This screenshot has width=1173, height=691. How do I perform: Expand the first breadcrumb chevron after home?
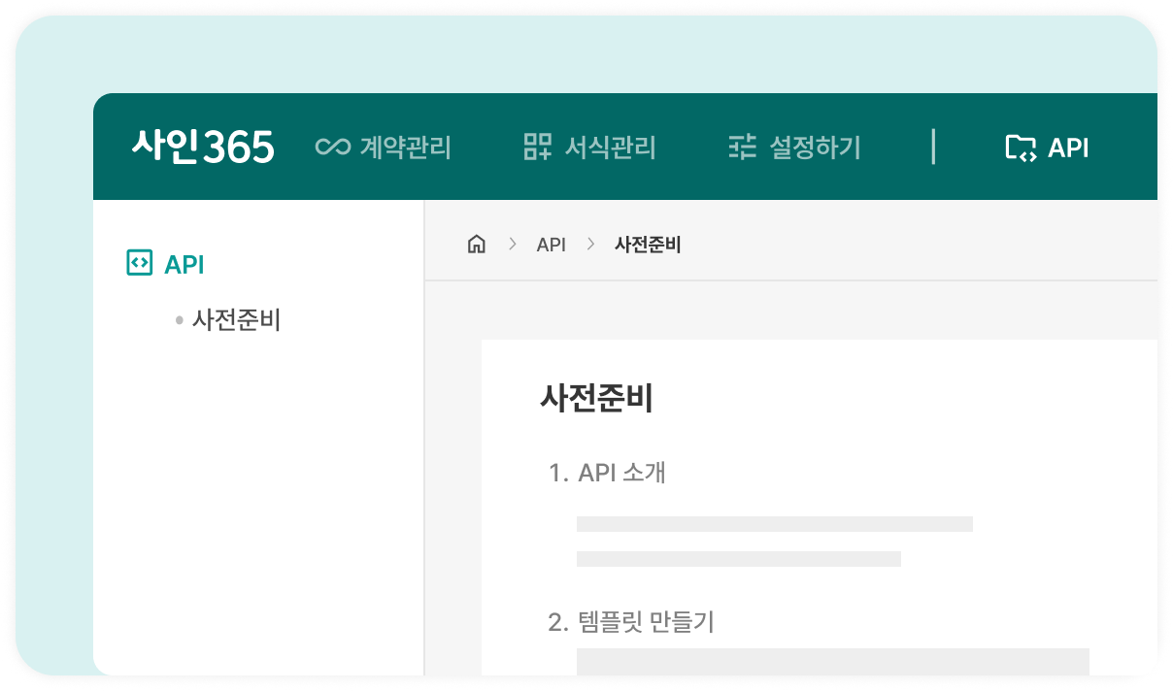click(512, 244)
